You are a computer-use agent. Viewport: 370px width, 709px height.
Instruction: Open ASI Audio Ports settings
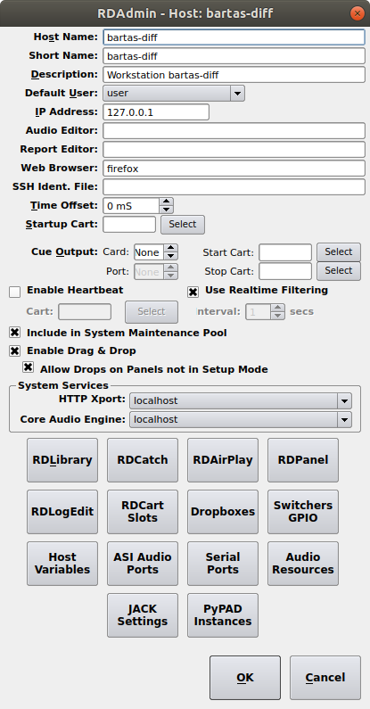click(x=143, y=564)
